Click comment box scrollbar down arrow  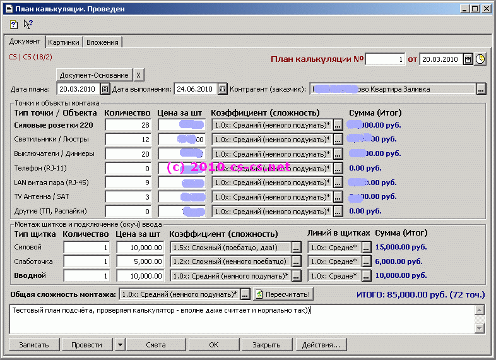click(x=480, y=328)
